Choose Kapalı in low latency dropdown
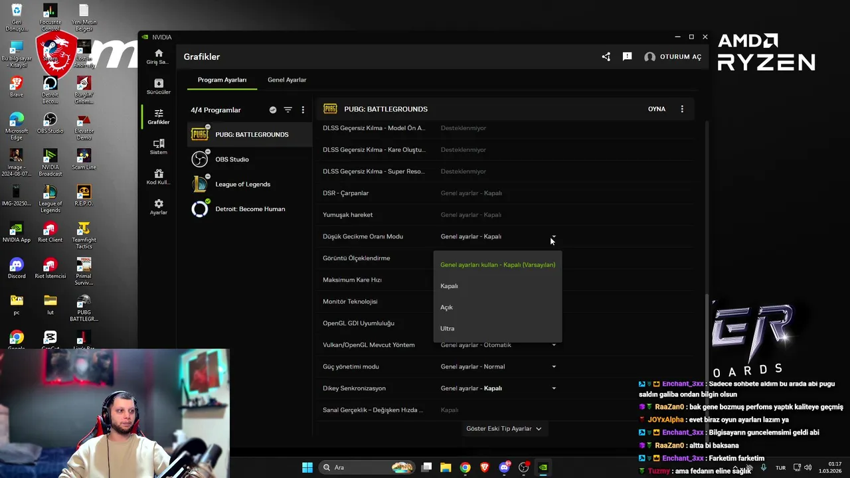 497,286
